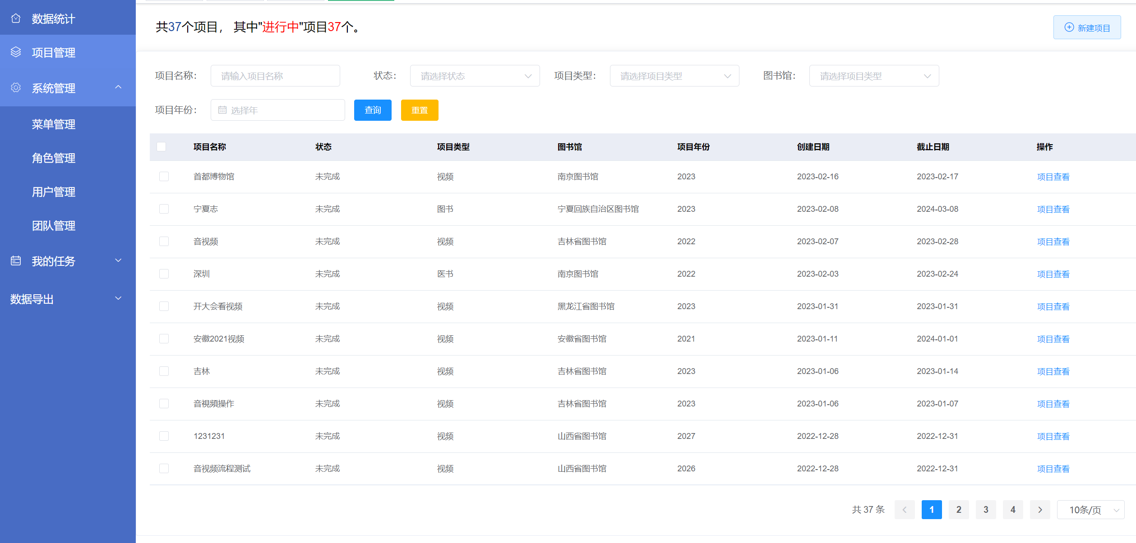
Task: Check the row for 宁夏志
Action: tap(164, 209)
